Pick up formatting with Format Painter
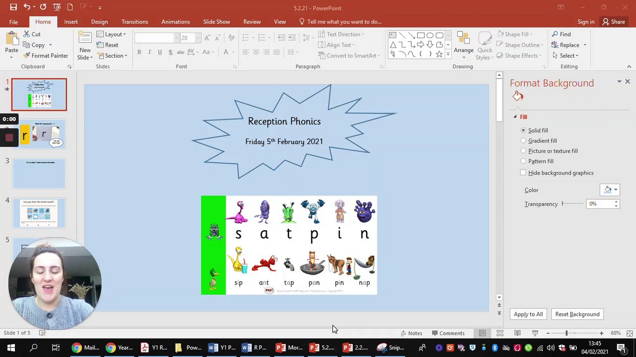636x357 pixels. point(45,56)
